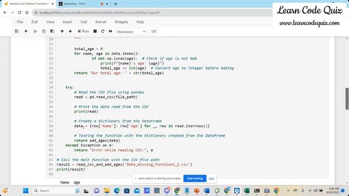Go back in the browser
Image resolution: width=349 pixels, height=196 pixels.
5,13
